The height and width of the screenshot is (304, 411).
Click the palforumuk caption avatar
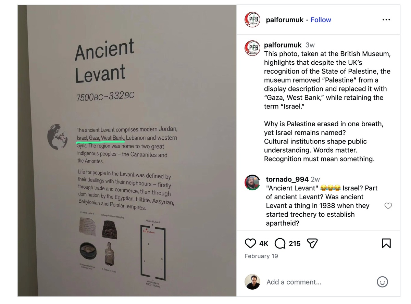(x=252, y=48)
